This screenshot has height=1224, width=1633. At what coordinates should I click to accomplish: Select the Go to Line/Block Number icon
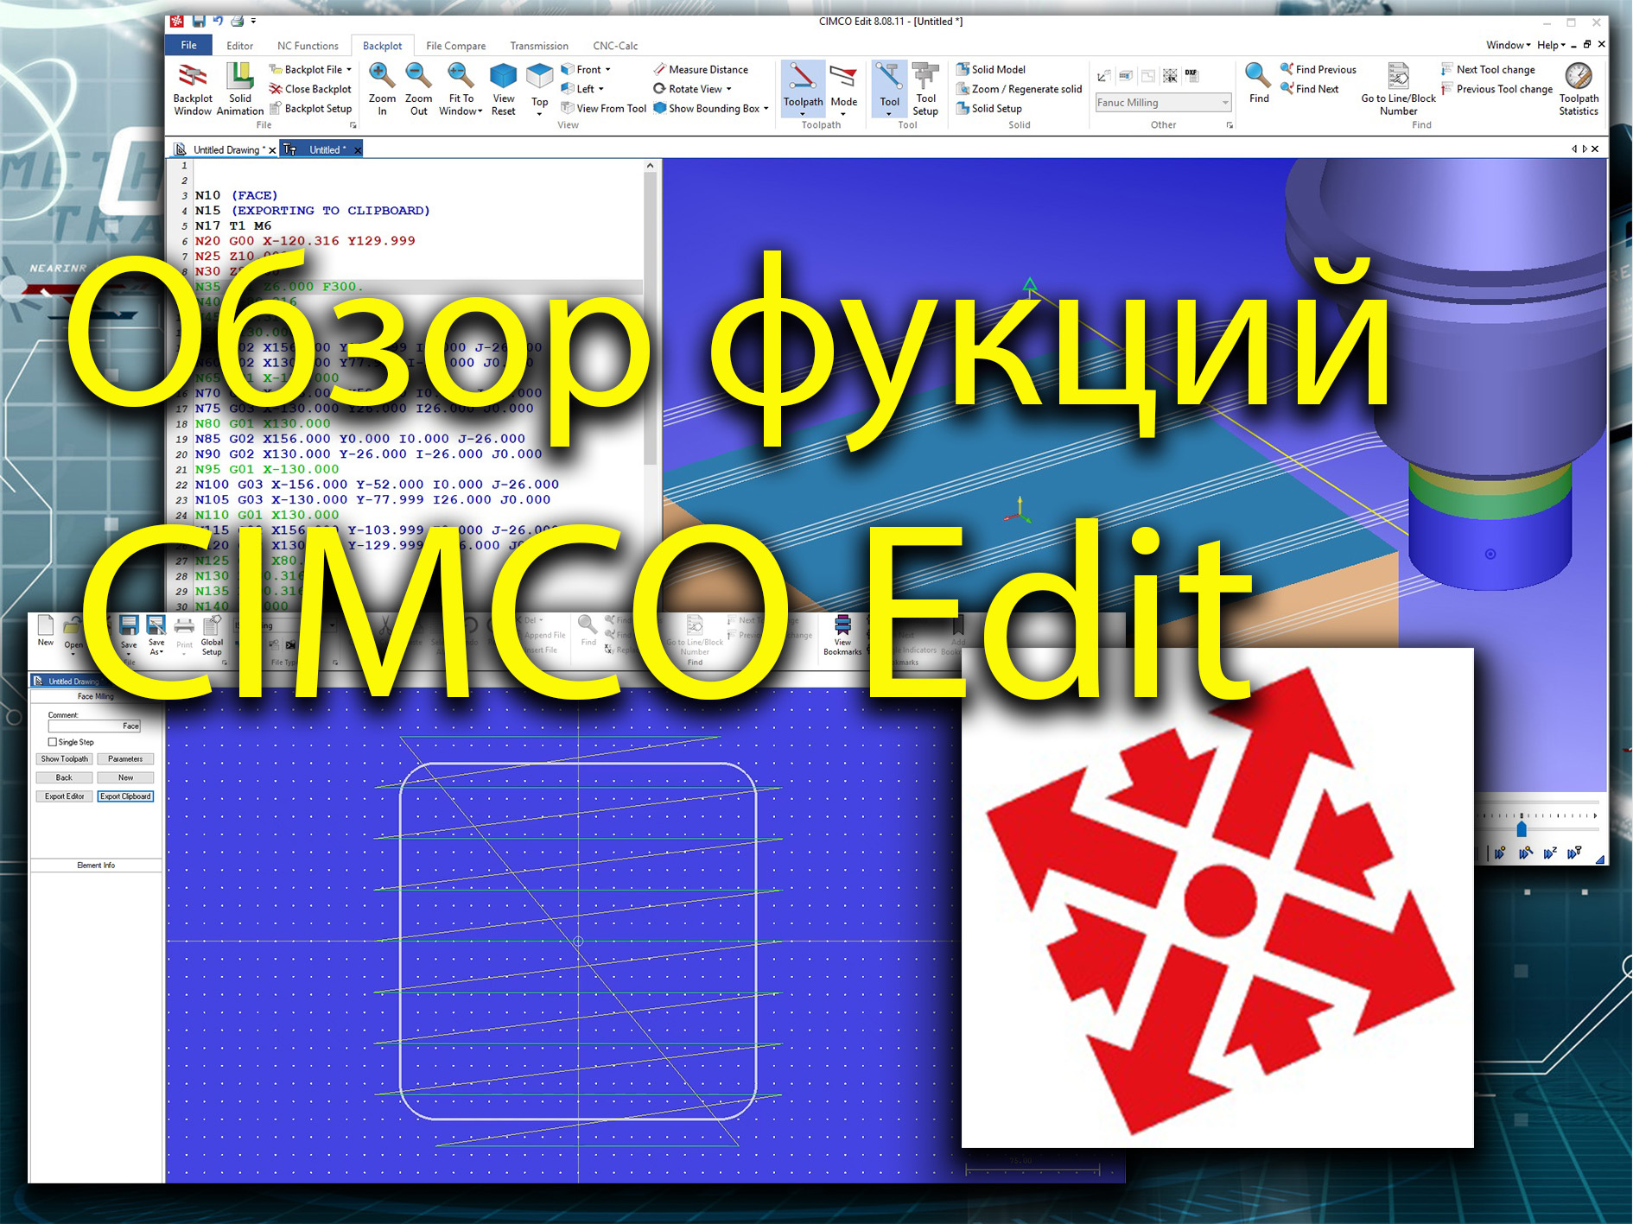pyautogui.click(x=1397, y=86)
